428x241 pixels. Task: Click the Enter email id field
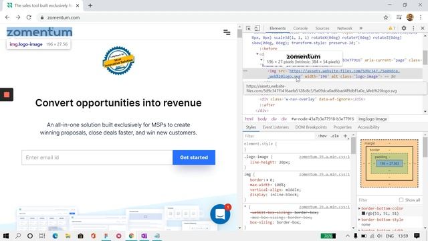click(x=97, y=157)
